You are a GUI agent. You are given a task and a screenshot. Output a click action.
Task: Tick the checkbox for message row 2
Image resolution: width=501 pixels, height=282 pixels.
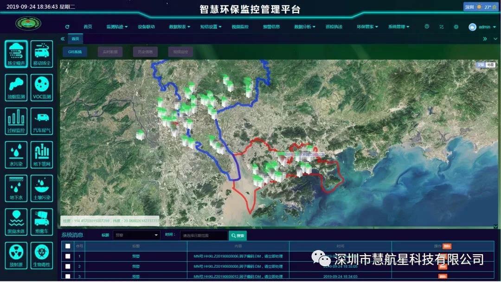pyautogui.click(x=68, y=266)
